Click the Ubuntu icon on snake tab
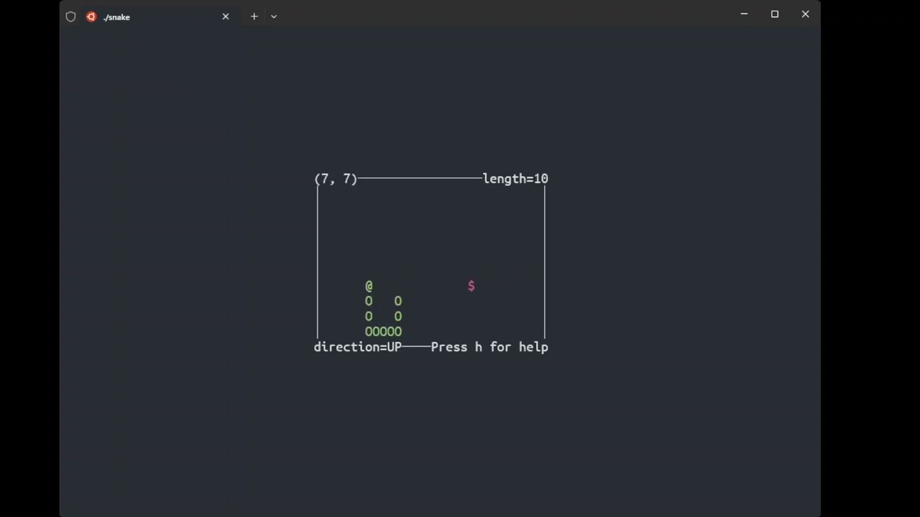This screenshot has height=517, width=920. 91,17
